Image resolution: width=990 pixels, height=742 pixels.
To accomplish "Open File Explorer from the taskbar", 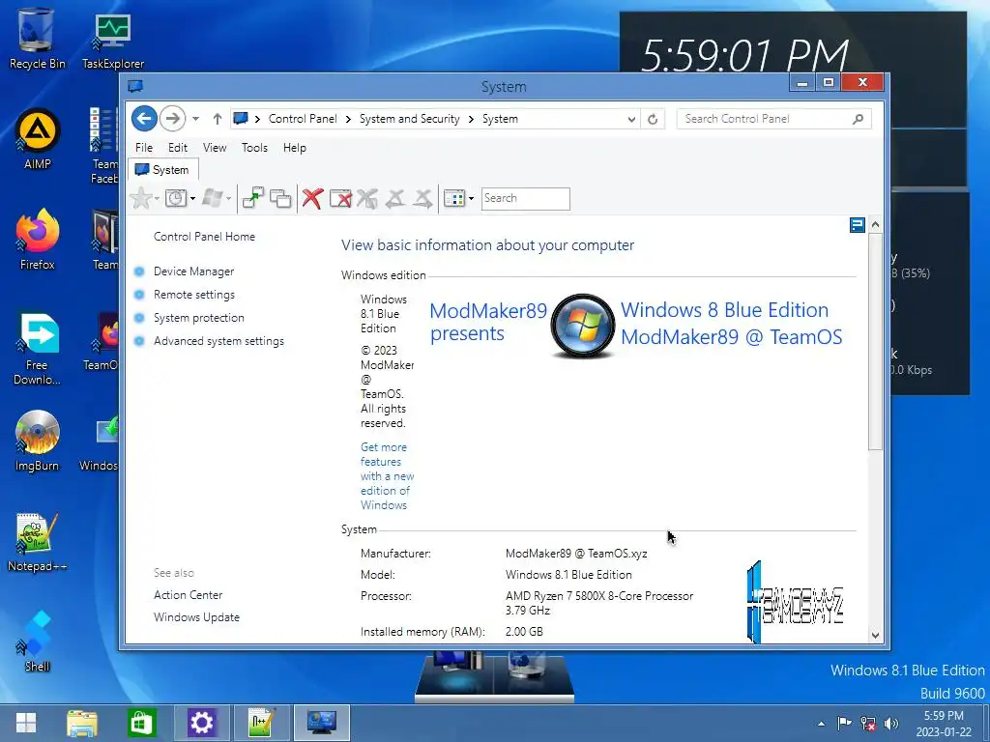I will pyautogui.click(x=82, y=723).
